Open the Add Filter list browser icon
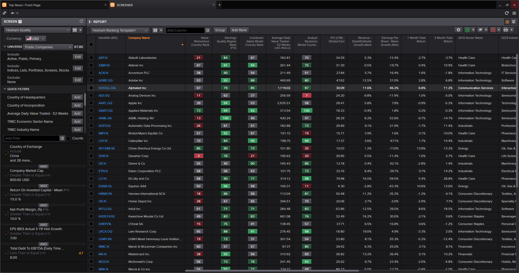 click(62, 138)
